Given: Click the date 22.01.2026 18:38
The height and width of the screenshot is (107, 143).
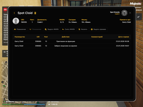Looking at the screenshot, I should 122,41.
